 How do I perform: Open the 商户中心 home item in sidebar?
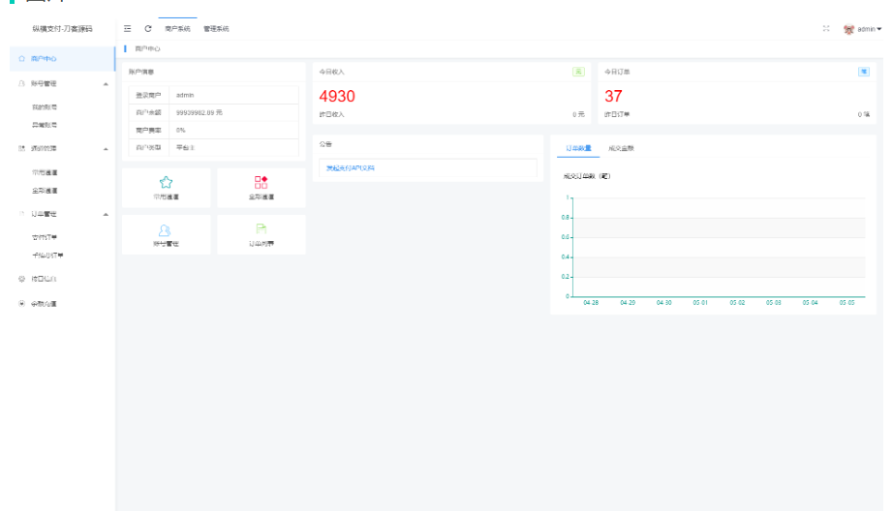pyautogui.click(x=44, y=59)
